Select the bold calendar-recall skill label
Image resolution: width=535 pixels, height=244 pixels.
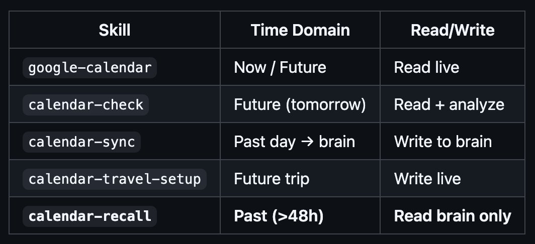click(x=90, y=216)
